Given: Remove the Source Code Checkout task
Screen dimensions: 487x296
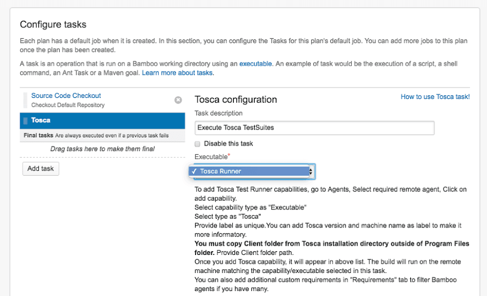Looking at the screenshot, I should click(x=178, y=100).
